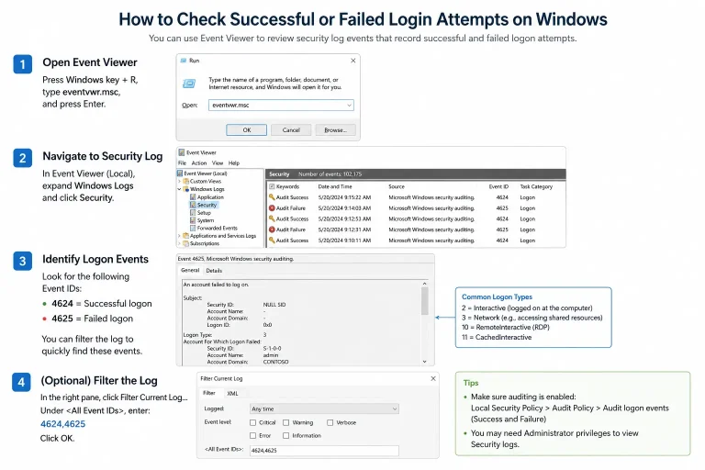Click the key icon for 9:15:22 AM event
Viewport: 705px width, 470px height.
tap(272, 197)
